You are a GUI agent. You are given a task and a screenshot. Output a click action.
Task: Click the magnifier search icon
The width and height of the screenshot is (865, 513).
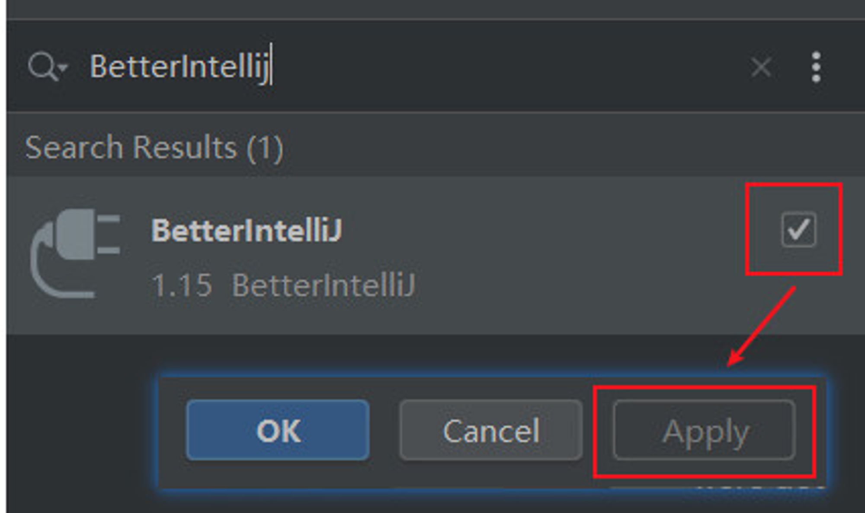42,66
